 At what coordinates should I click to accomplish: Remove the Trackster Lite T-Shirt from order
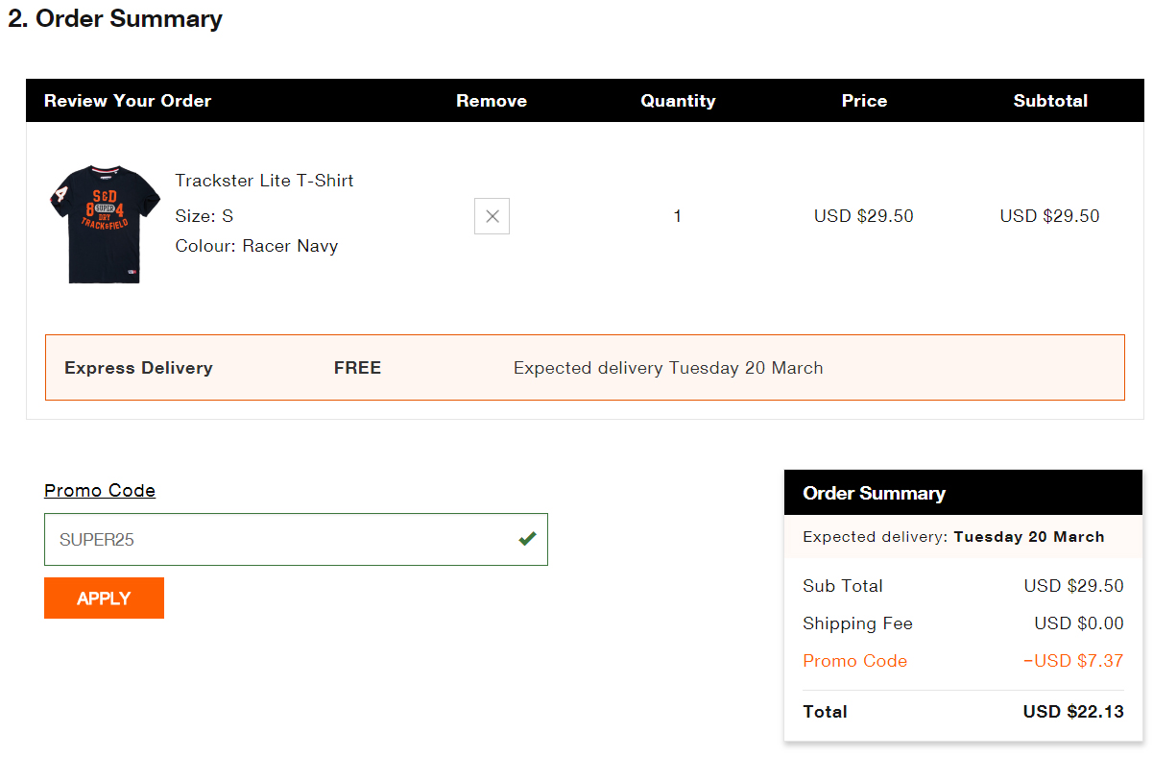(492, 216)
